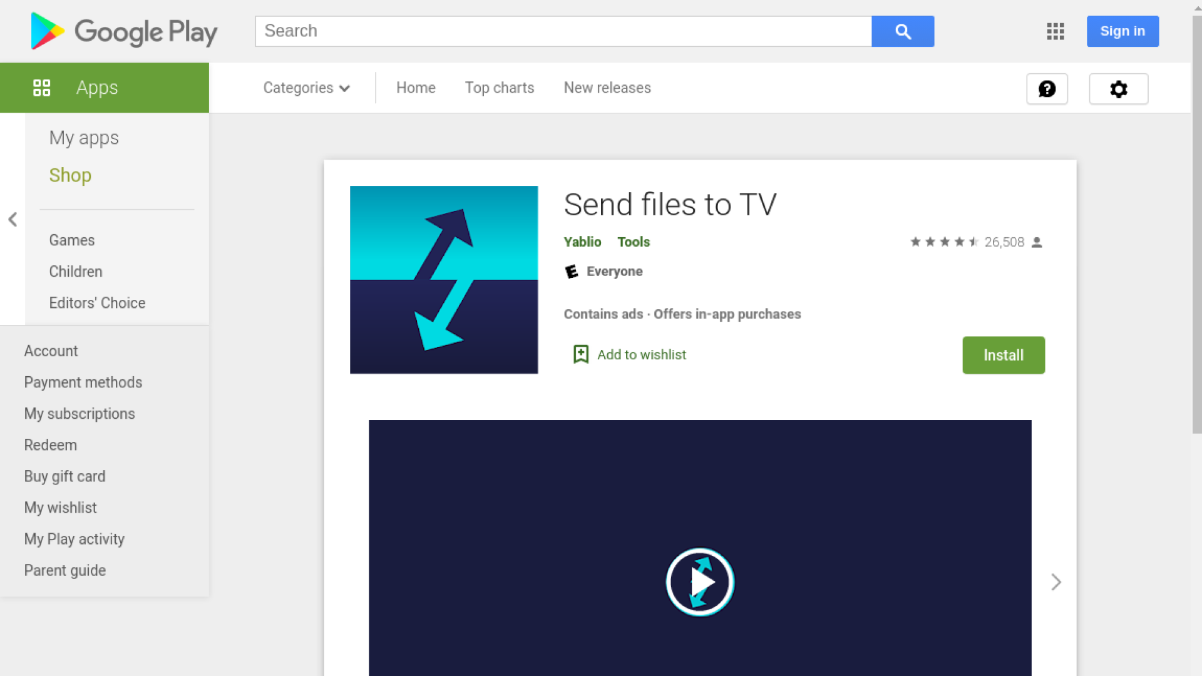Advance screenshots with the right chevron
The image size is (1202, 676).
coord(1056,581)
